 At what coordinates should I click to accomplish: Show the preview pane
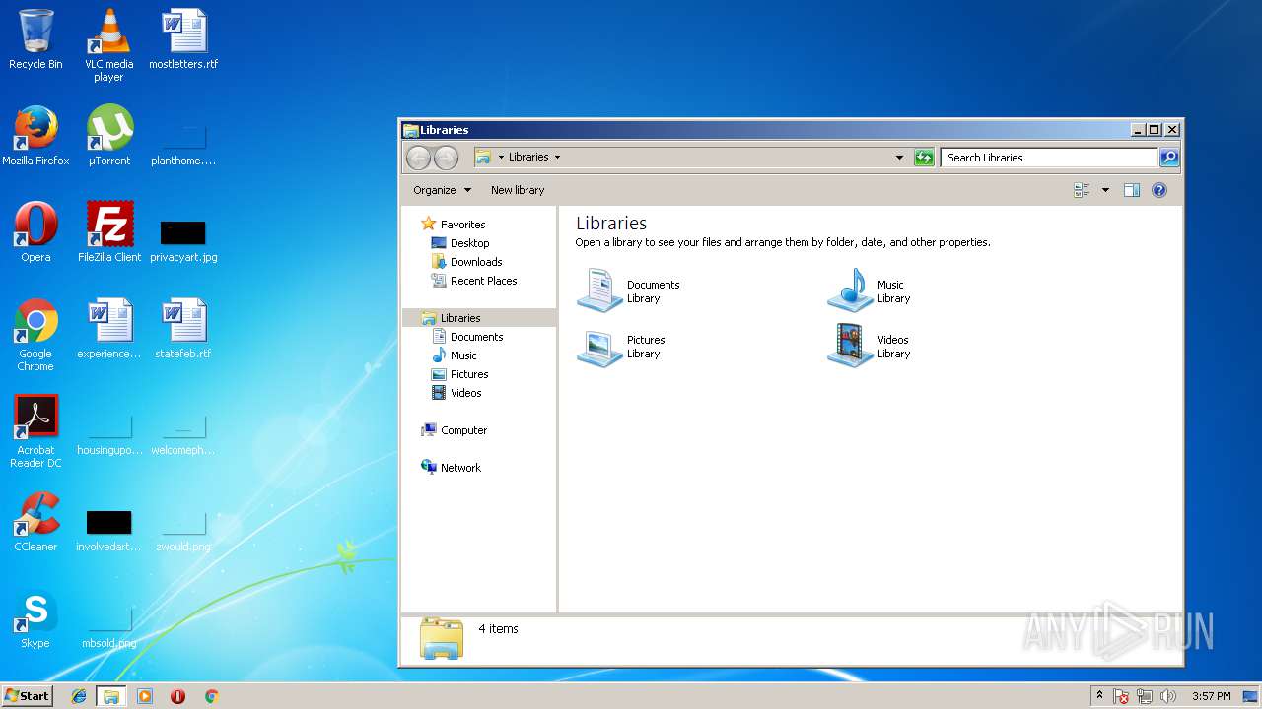click(1132, 190)
